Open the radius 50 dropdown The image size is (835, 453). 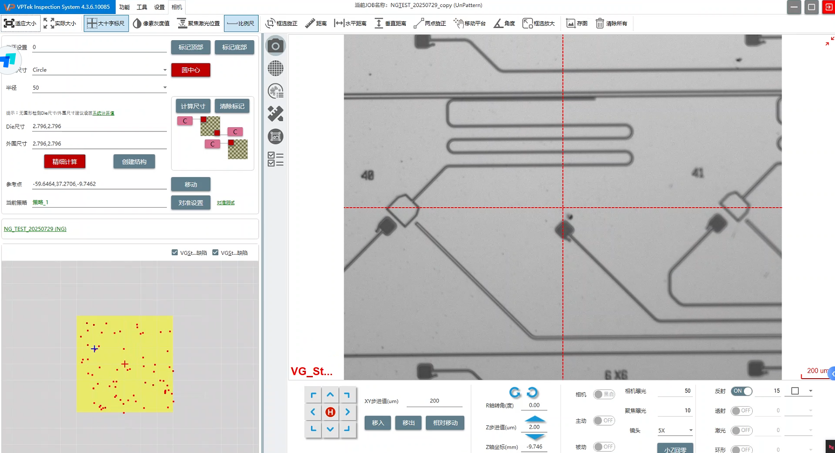(165, 88)
